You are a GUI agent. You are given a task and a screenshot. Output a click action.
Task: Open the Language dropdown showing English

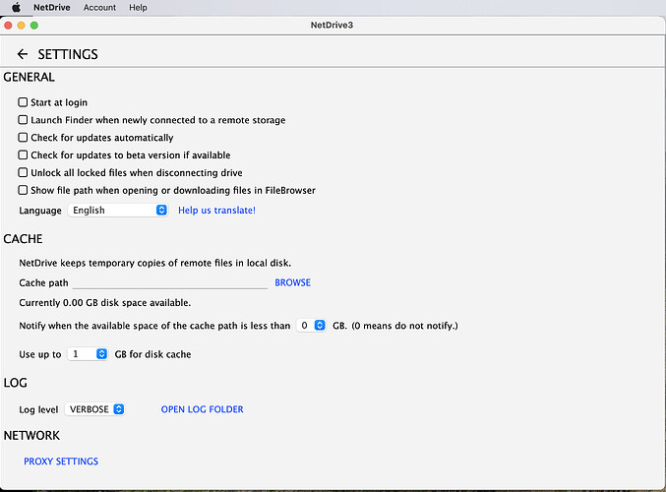click(x=118, y=210)
